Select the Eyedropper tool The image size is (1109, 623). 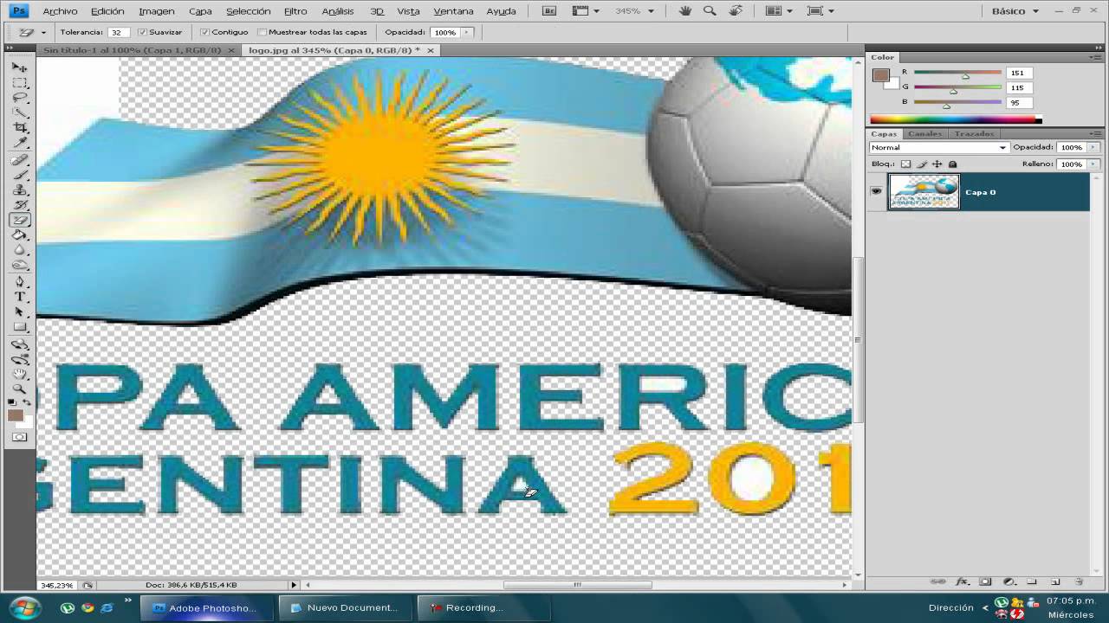pyautogui.click(x=19, y=142)
